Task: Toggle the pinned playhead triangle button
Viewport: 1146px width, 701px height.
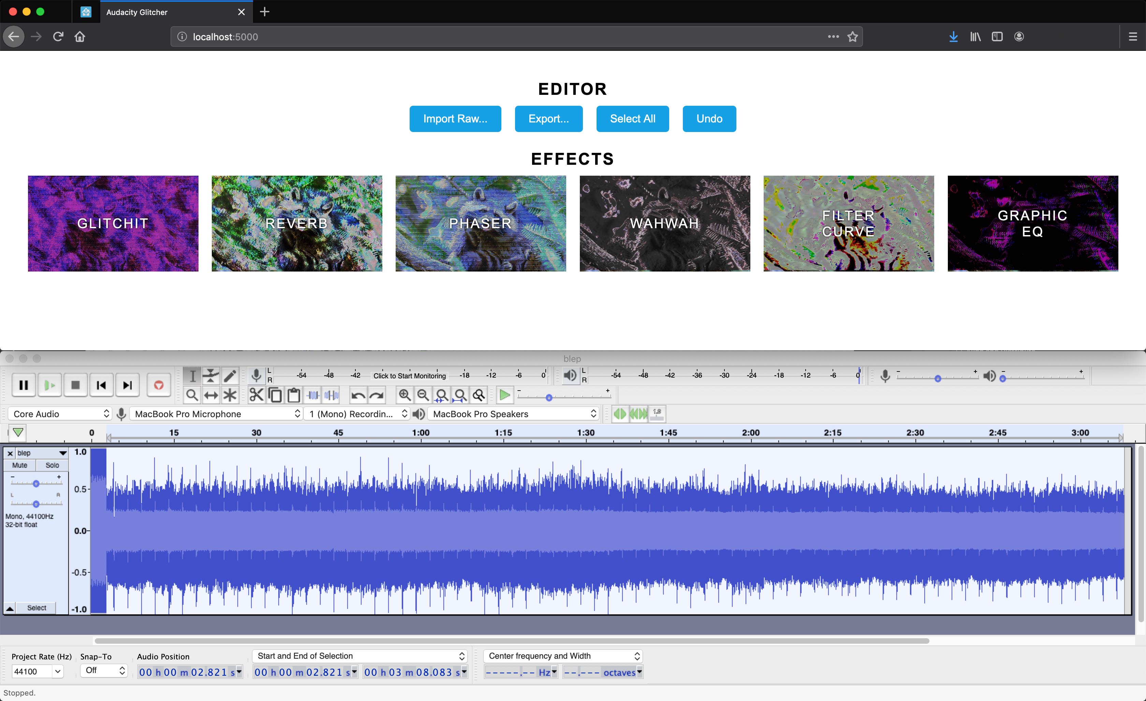Action: click(x=18, y=433)
